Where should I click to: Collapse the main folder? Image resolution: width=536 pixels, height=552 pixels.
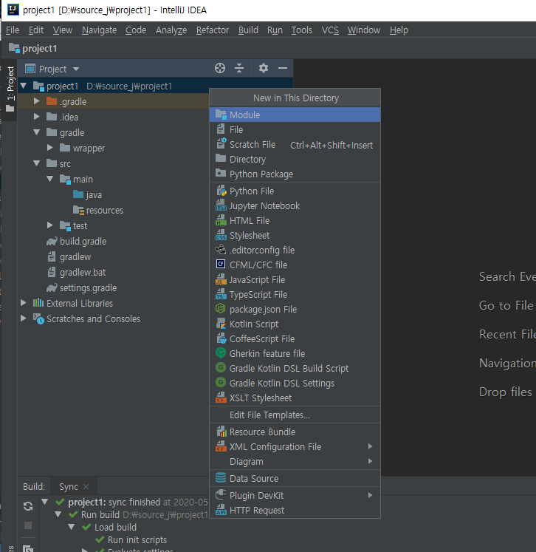click(x=50, y=179)
